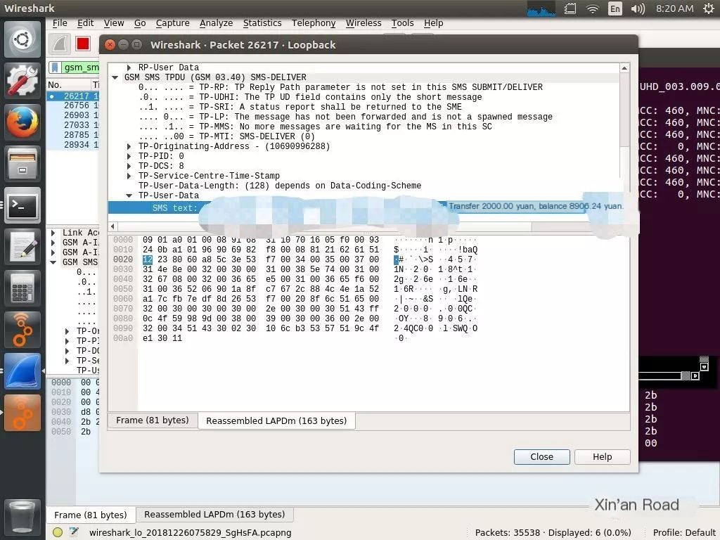Viewport: 720px width, 540px height.
Task: Click the system load monitor indicator
Action: 541,8
